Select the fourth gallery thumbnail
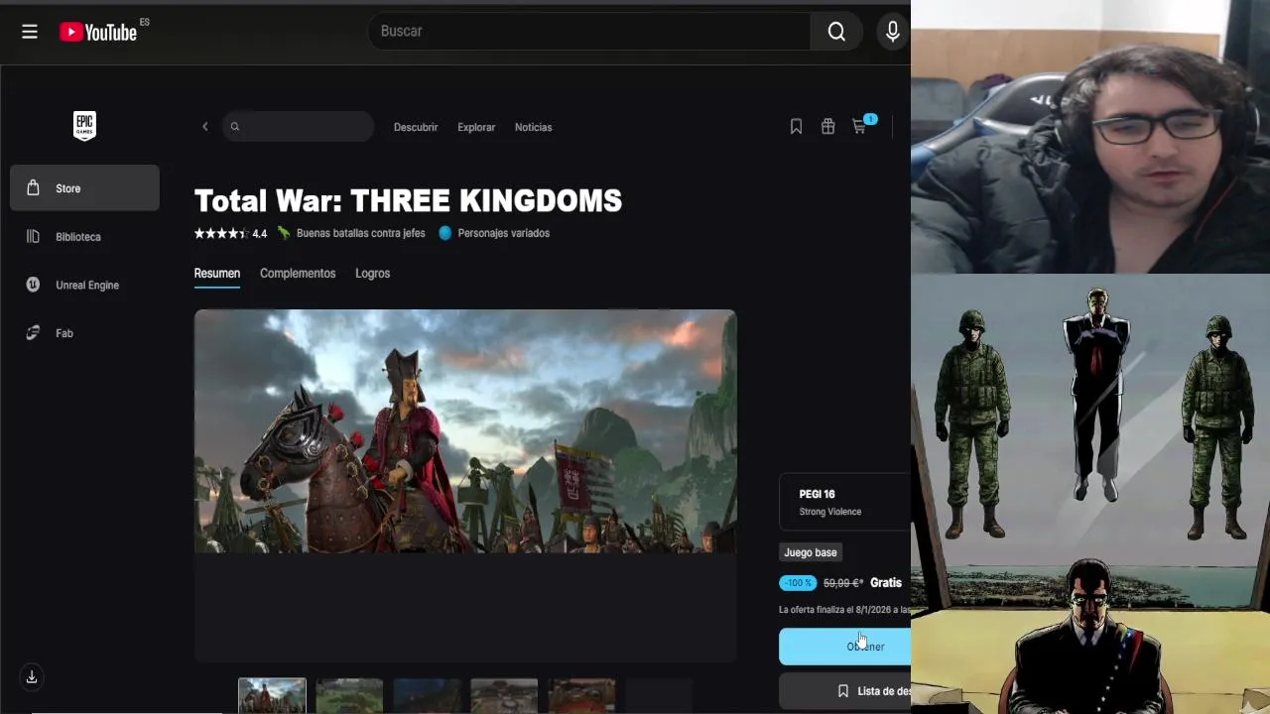This screenshot has width=1270, height=714. 504,695
